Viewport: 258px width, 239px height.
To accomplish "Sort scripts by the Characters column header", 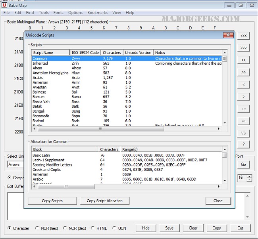I will (112, 53).
